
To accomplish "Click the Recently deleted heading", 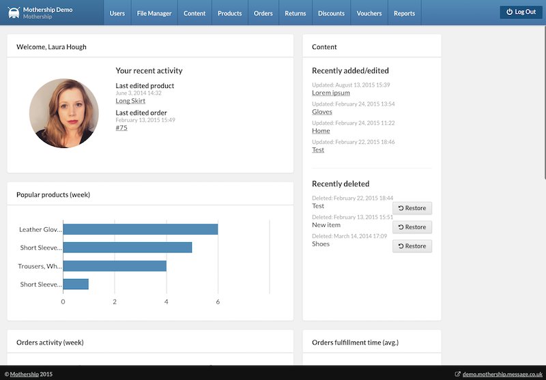I will [341, 184].
